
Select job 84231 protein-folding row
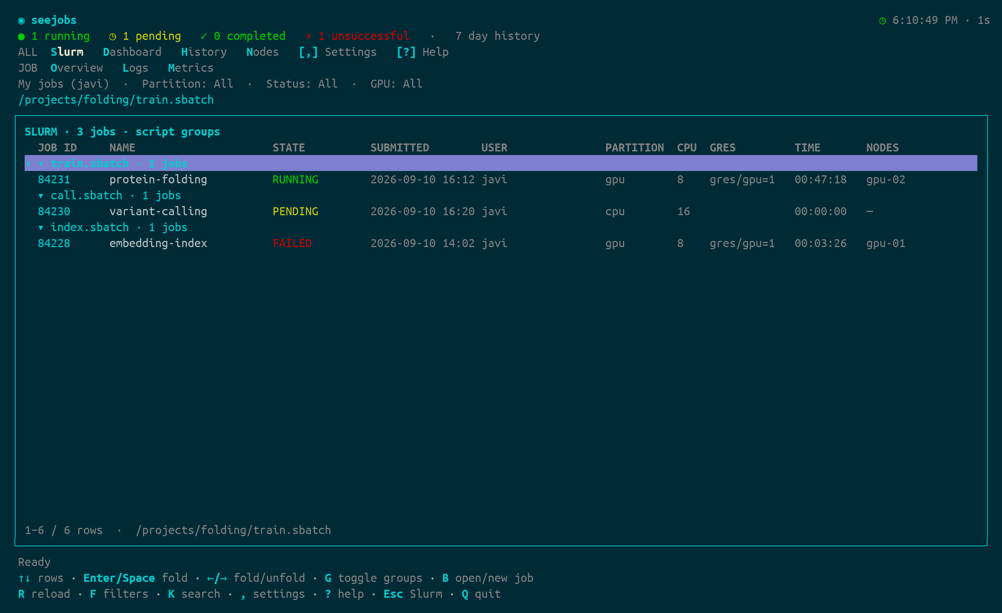coord(501,179)
